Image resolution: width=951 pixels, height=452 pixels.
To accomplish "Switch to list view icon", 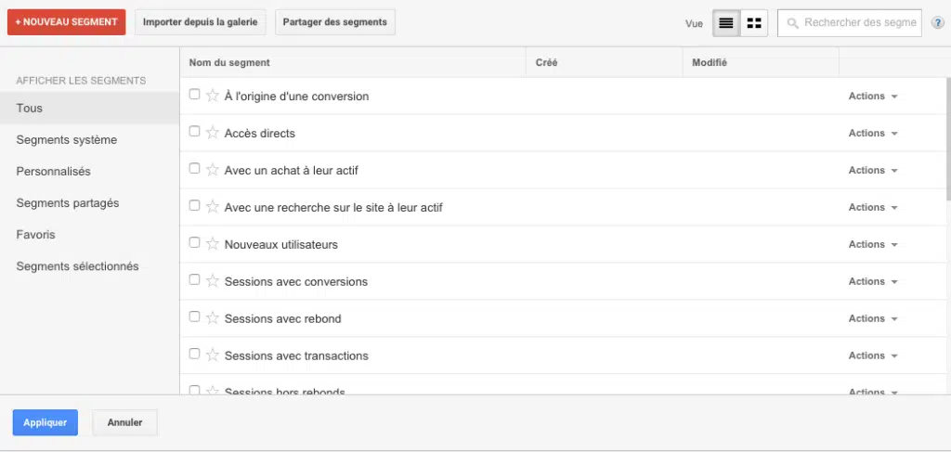I will [x=726, y=23].
